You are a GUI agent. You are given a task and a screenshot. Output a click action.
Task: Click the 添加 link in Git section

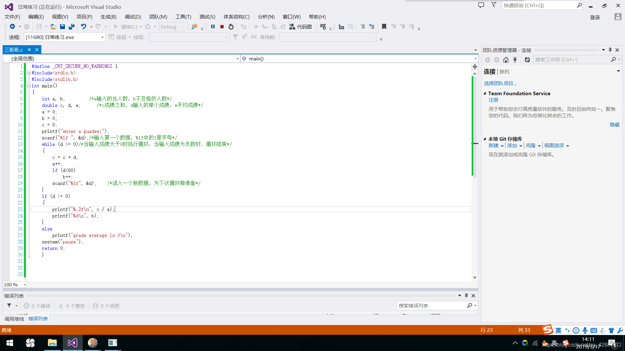[x=512, y=146]
